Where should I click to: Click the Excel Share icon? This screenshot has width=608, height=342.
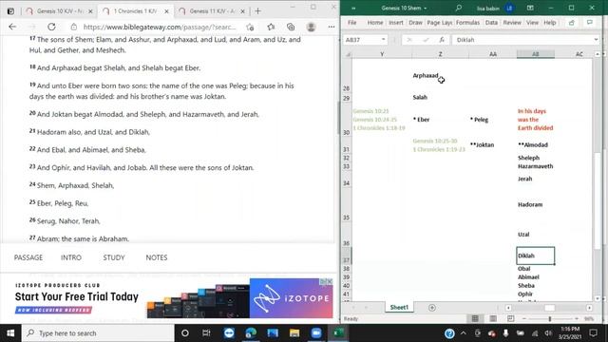[572, 23]
